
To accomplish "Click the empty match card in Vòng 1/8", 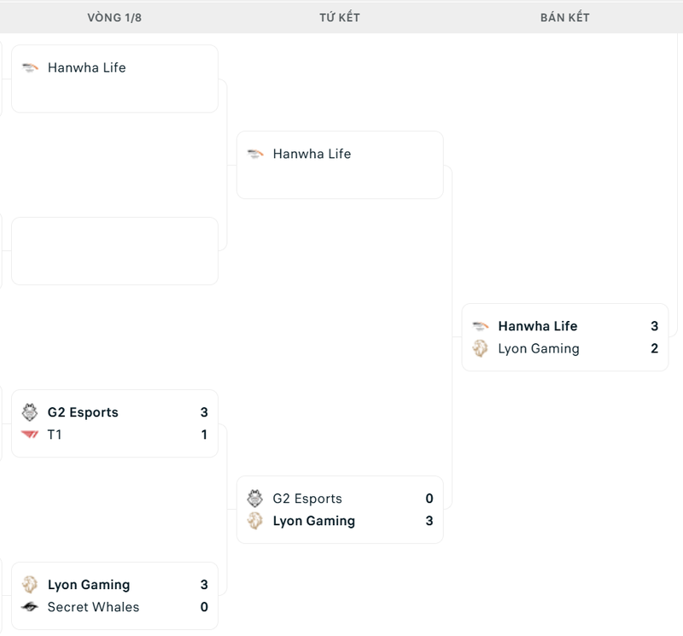I will (114, 251).
